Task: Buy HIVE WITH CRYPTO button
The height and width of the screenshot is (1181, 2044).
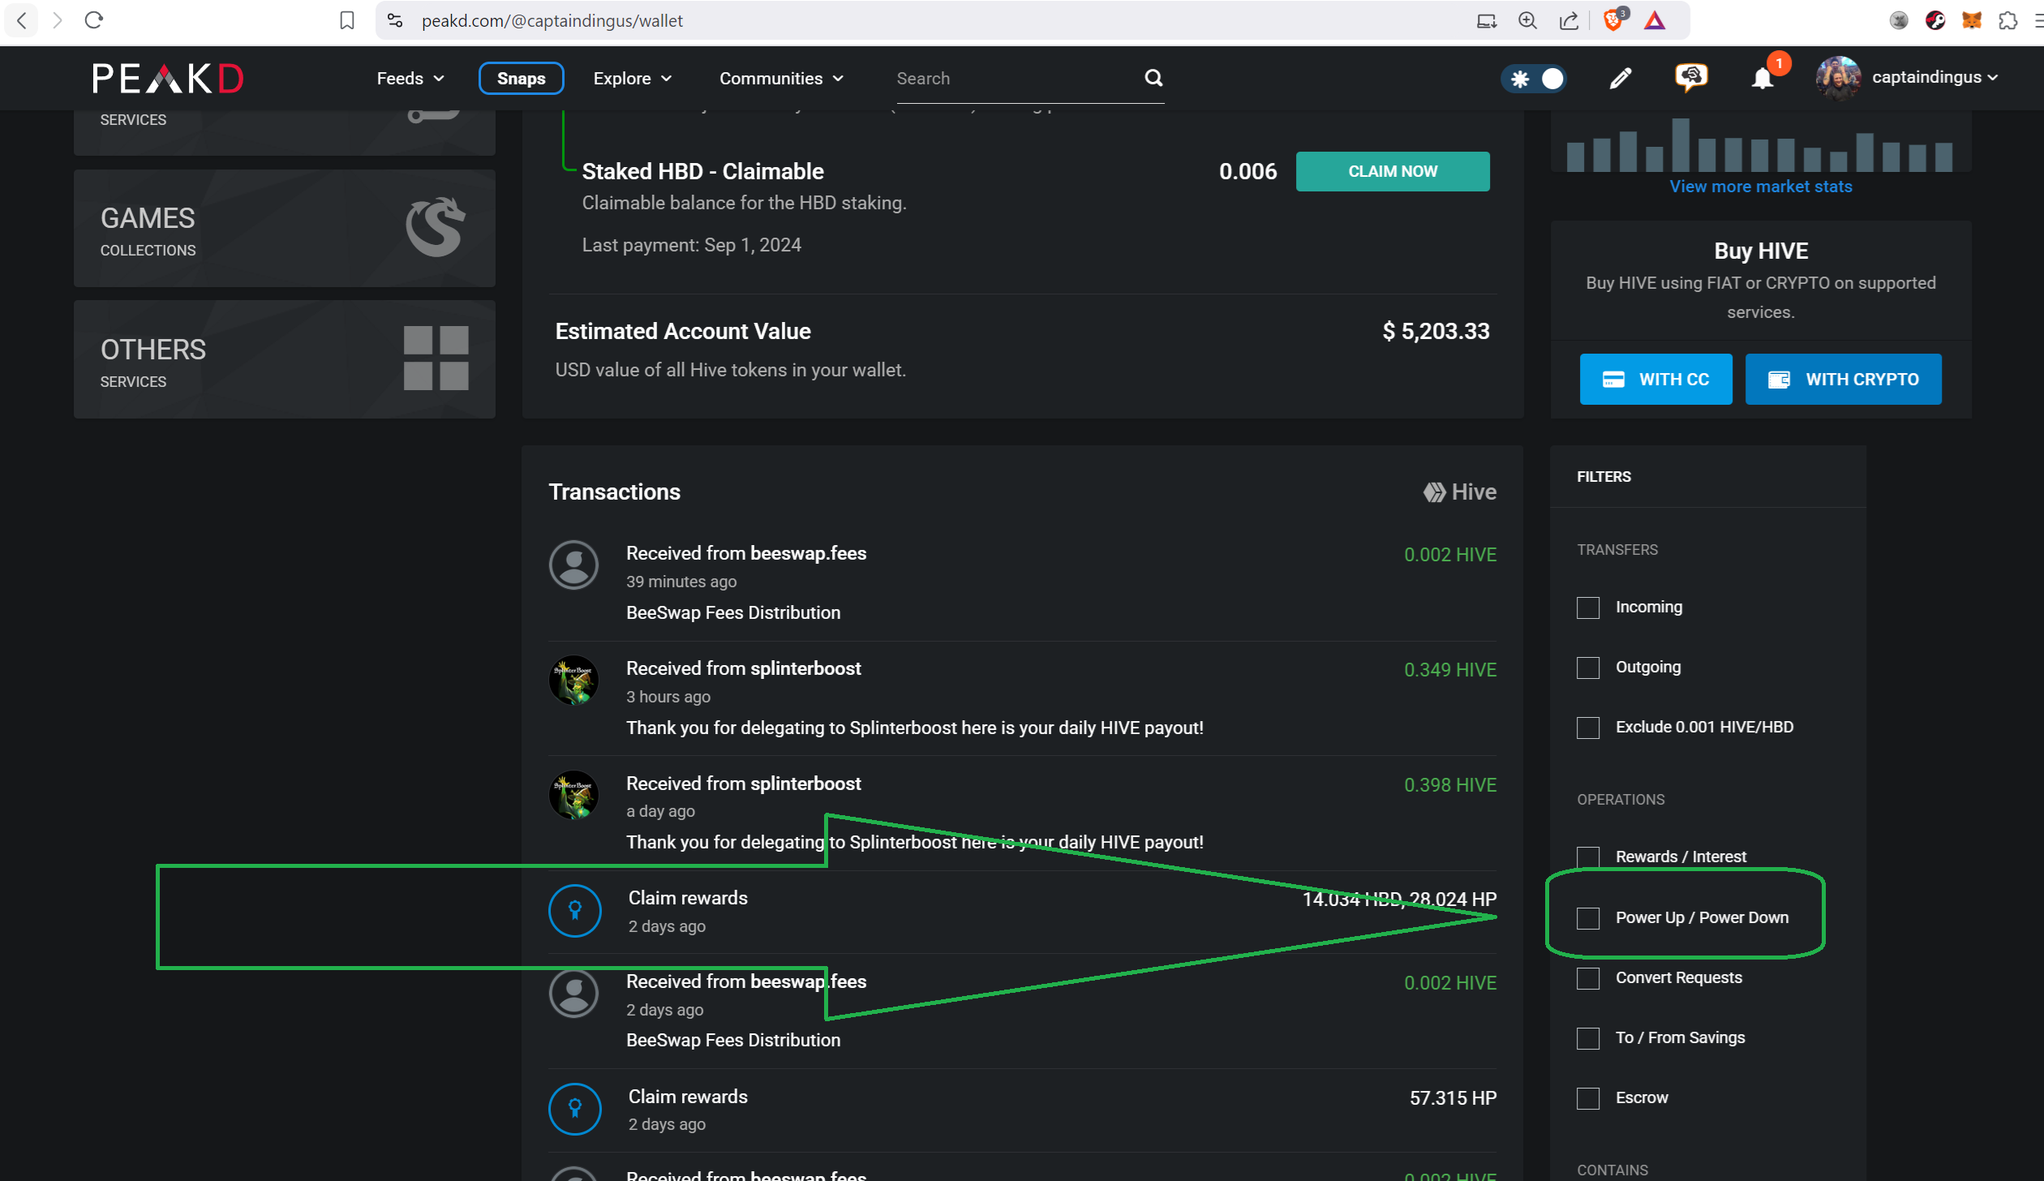Action: [x=1843, y=379]
